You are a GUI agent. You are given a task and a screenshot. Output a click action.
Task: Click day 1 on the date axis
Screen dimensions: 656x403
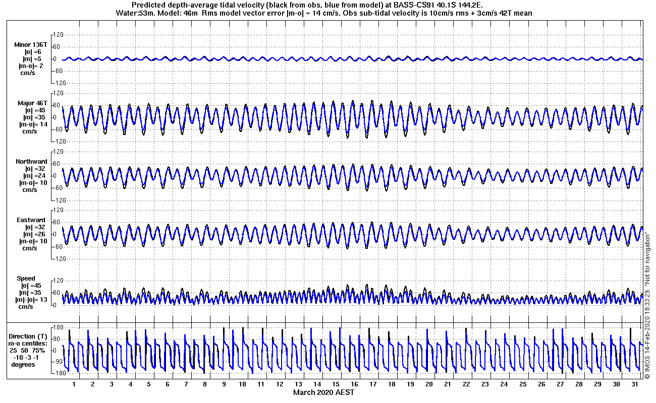tap(74, 384)
